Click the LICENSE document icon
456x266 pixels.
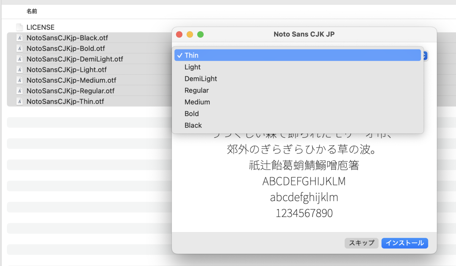(x=19, y=27)
